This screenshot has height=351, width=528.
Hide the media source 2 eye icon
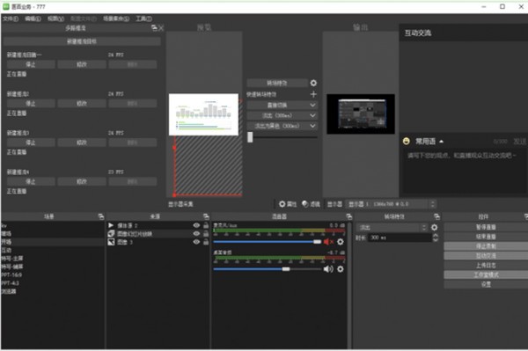point(196,225)
